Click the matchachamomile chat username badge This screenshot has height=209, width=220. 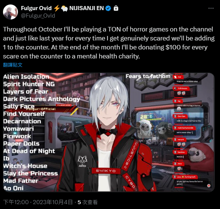coord(184,128)
